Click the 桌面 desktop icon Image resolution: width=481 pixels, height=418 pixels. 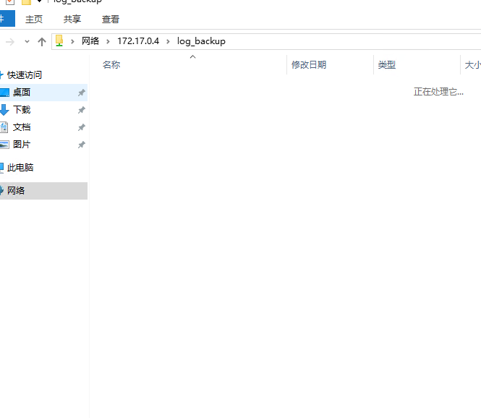pyautogui.click(x=4, y=93)
